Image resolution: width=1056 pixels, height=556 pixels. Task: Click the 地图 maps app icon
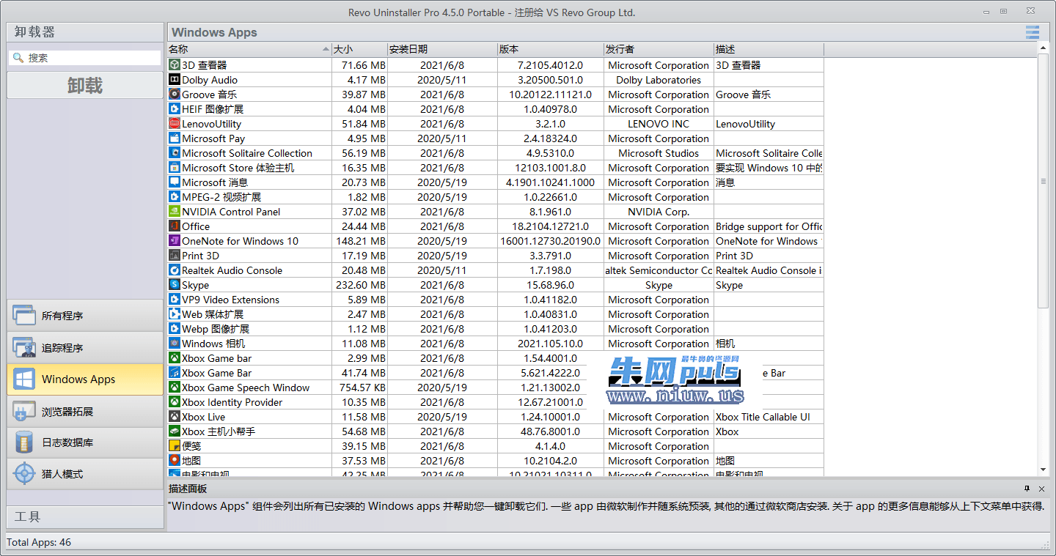click(x=175, y=461)
